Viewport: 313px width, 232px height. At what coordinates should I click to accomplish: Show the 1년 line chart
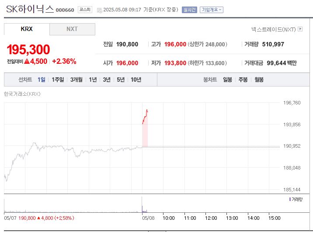tap(93, 80)
